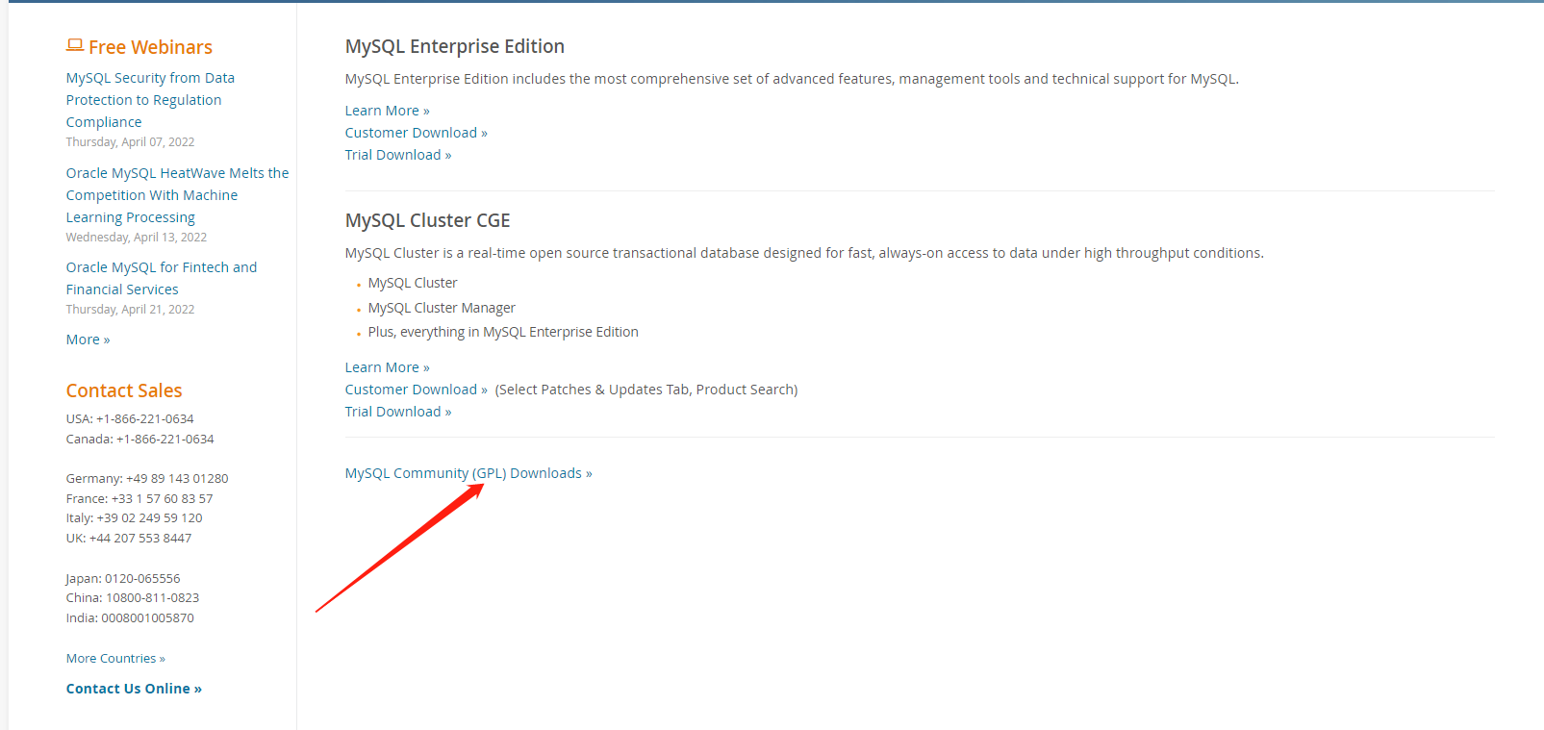
Task: Click the Germany sales phone number
Action: [177, 479]
